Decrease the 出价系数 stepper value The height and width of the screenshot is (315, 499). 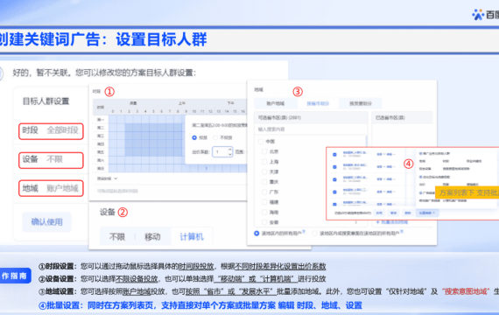click(229, 154)
